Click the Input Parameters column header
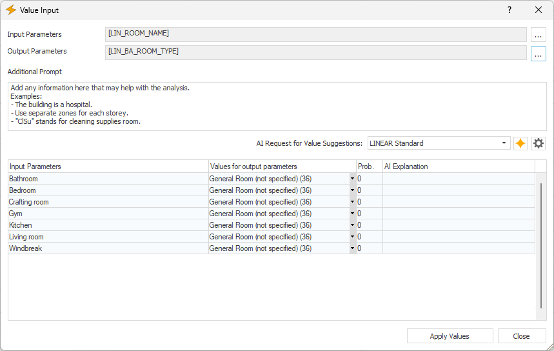This screenshot has height=351, width=554. [108, 166]
